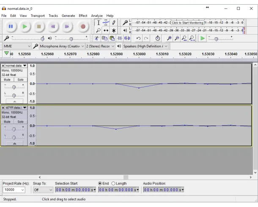
Task: Open the normal.data track dropdown menu
Action: tap(25, 65)
